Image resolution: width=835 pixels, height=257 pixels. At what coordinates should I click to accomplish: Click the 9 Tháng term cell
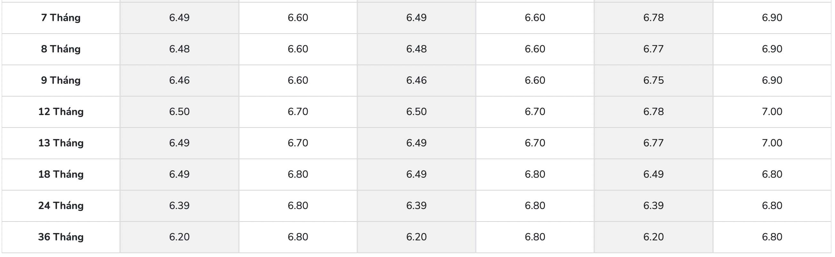tap(61, 80)
